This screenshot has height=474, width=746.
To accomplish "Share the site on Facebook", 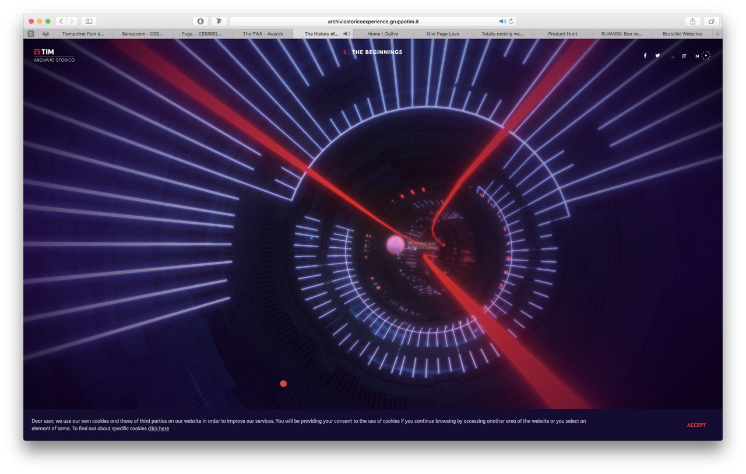I will coord(645,56).
